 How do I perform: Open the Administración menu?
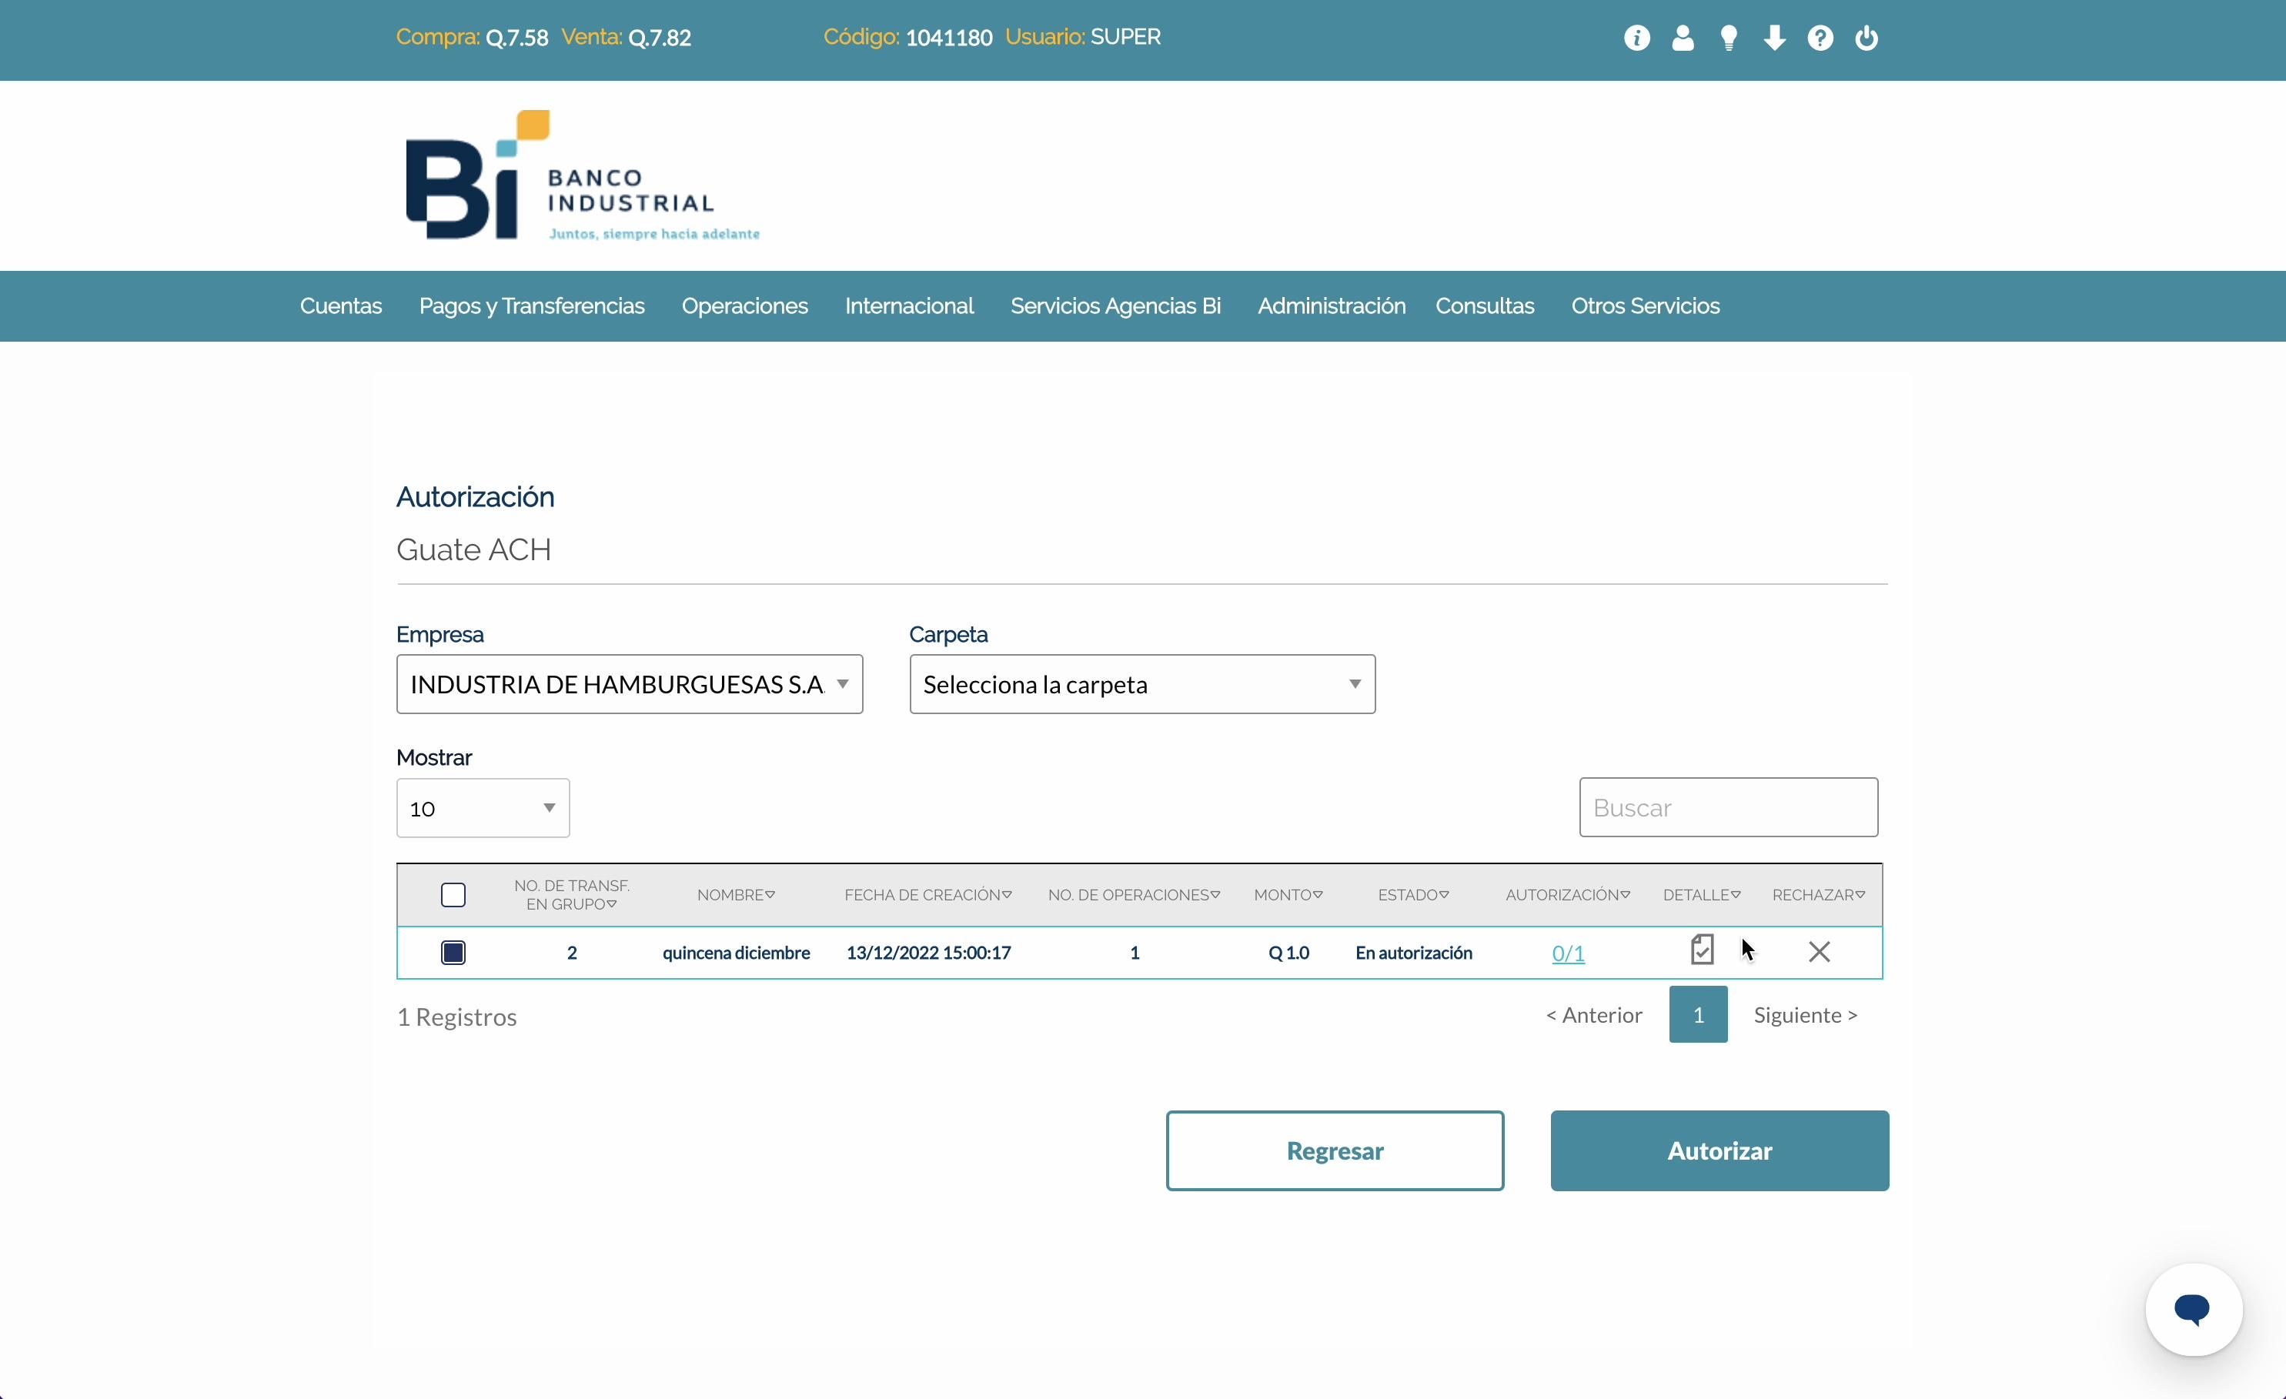(1330, 306)
